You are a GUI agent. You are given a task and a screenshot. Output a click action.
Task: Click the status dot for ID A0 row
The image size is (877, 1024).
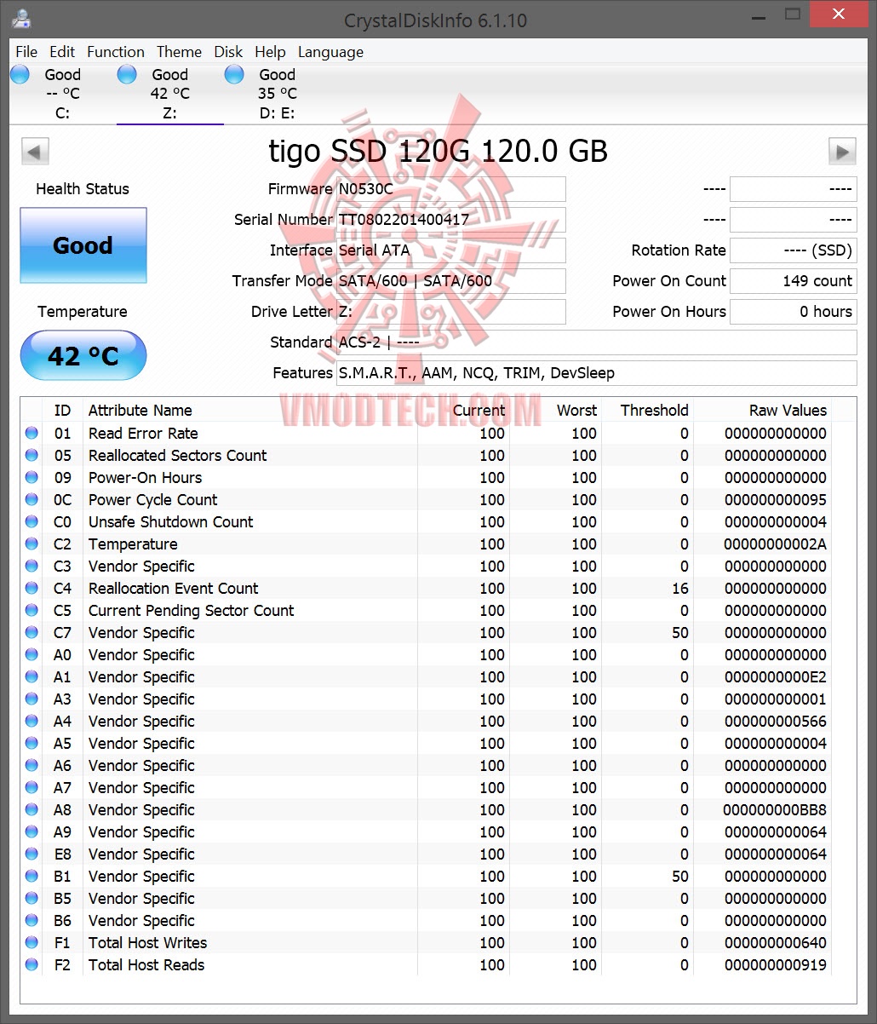point(32,654)
